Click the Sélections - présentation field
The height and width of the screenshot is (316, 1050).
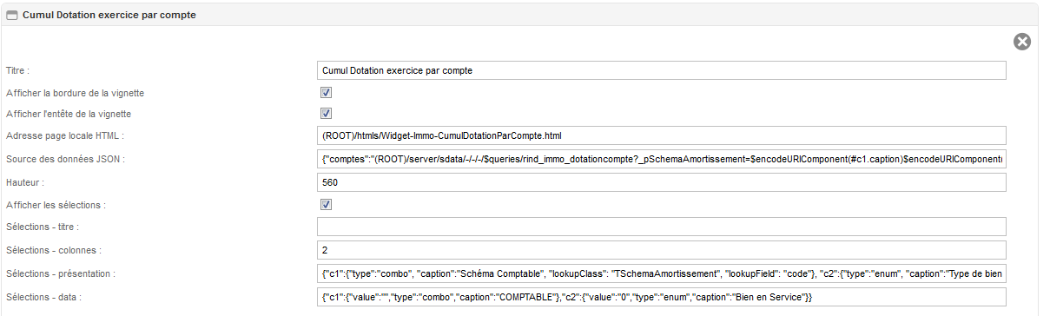pyautogui.click(x=662, y=273)
